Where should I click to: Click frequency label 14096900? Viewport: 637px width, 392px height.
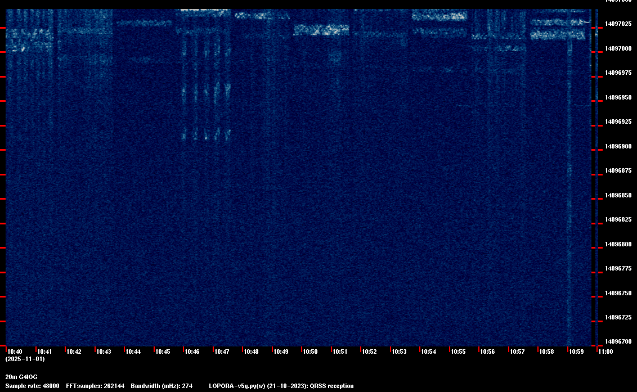618,146
